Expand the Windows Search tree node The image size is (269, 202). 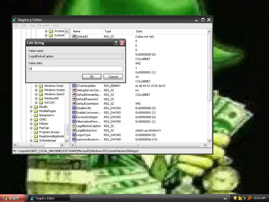[x=36, y=94]
